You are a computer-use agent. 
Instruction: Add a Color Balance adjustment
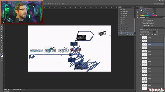pos(145,23)
